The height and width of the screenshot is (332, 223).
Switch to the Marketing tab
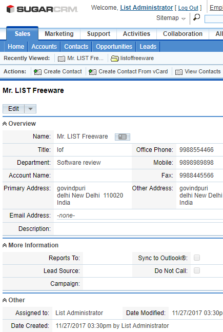(x=59, y=34)
